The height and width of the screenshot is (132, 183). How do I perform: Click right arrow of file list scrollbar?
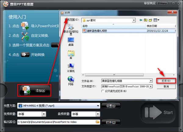tap(174, 75)
